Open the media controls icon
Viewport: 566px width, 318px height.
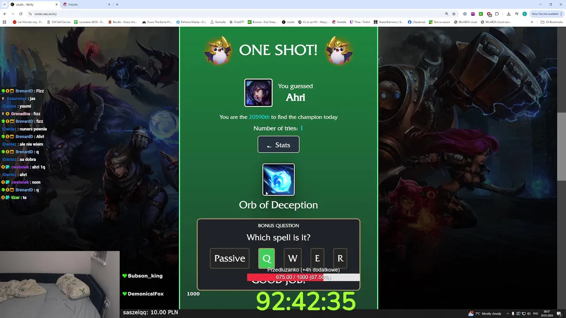click(516, 14)
